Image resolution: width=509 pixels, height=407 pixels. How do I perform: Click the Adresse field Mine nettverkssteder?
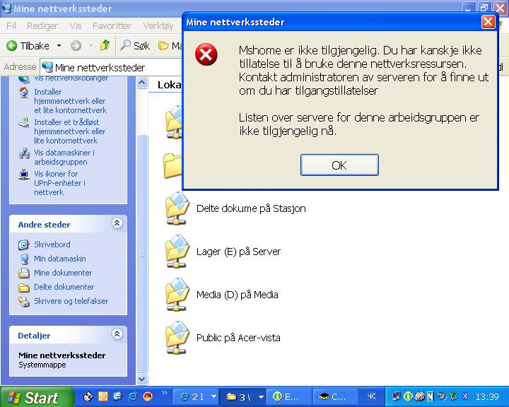[x=110, y=68]
